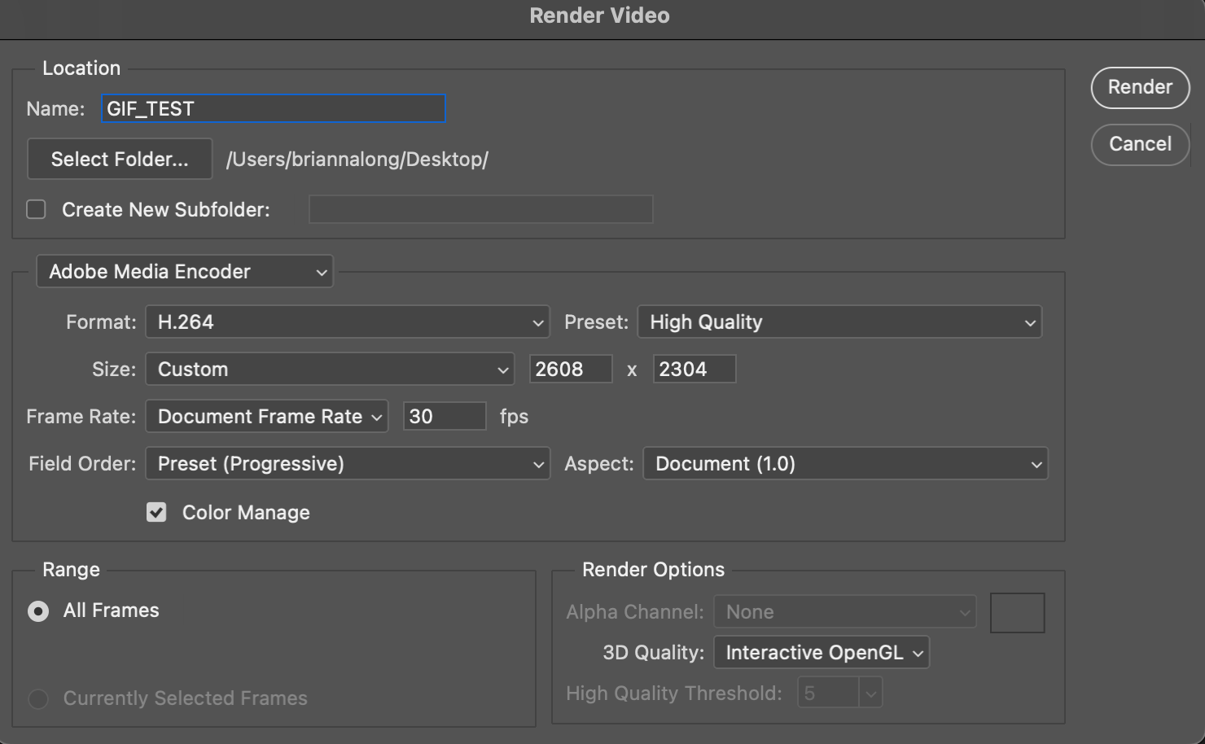Enable the Create New Subfolder checkbox

click(x=36, y=209)
